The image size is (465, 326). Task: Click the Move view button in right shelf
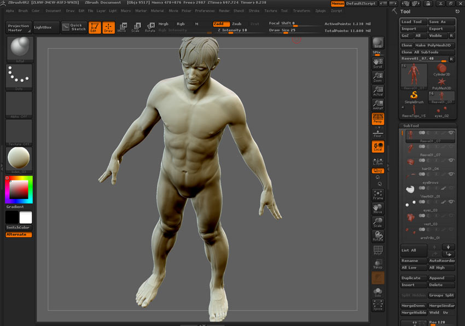tap(378, 208)
